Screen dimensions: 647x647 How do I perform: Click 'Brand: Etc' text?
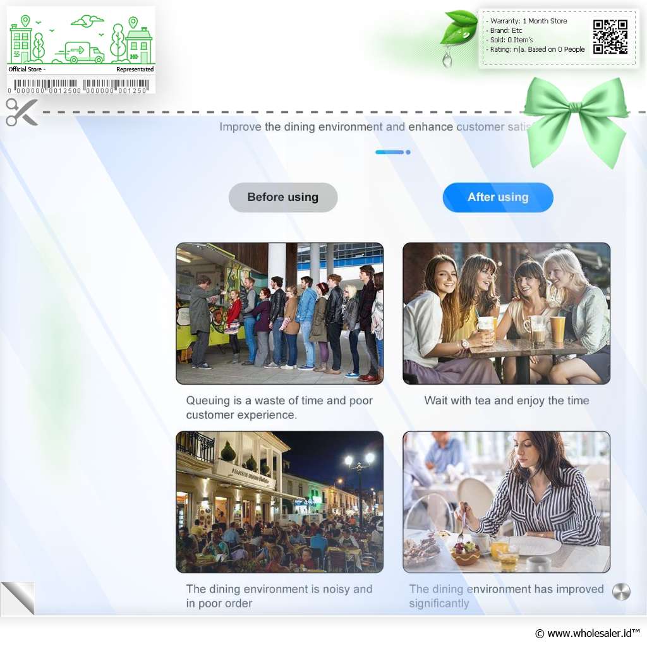(506, 30)
